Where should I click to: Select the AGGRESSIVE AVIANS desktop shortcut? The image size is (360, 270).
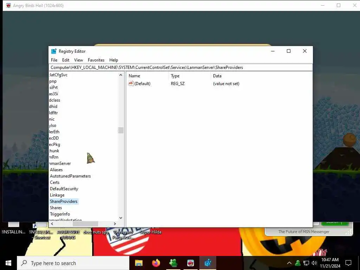pyautogui.click(x=68, y=234)
